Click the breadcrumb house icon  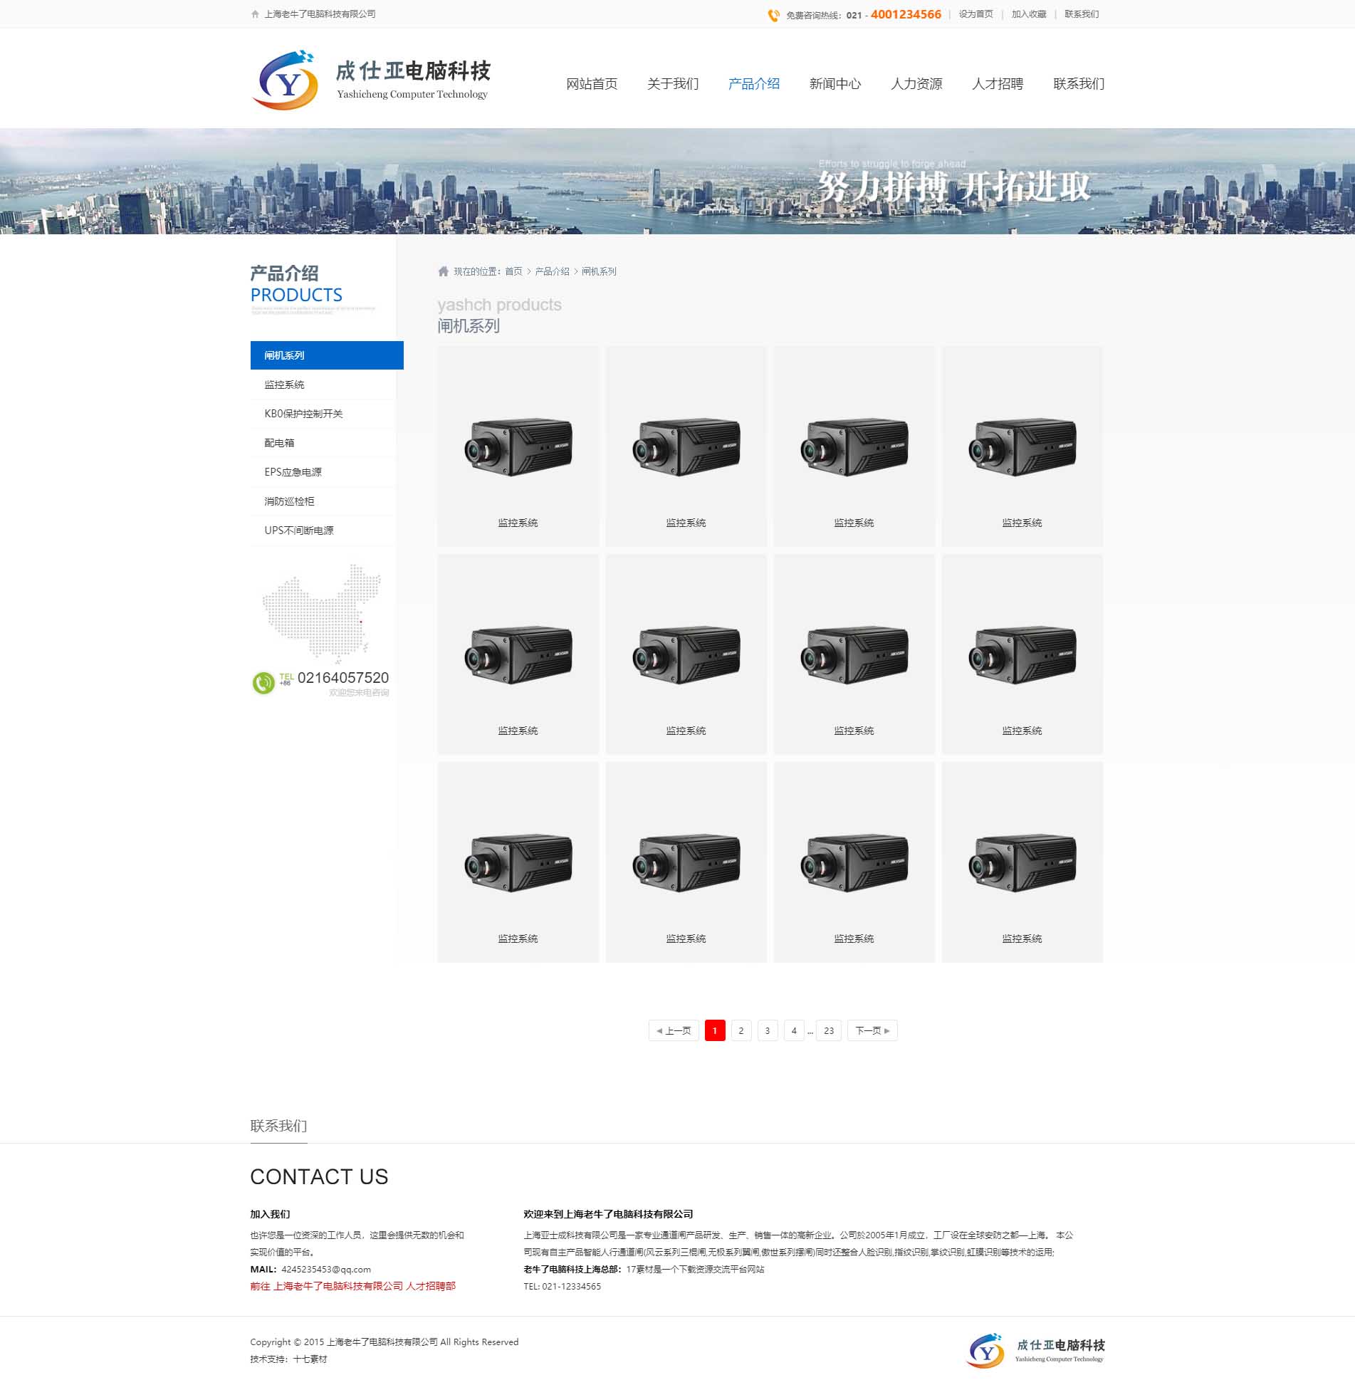tap(444, 271)
